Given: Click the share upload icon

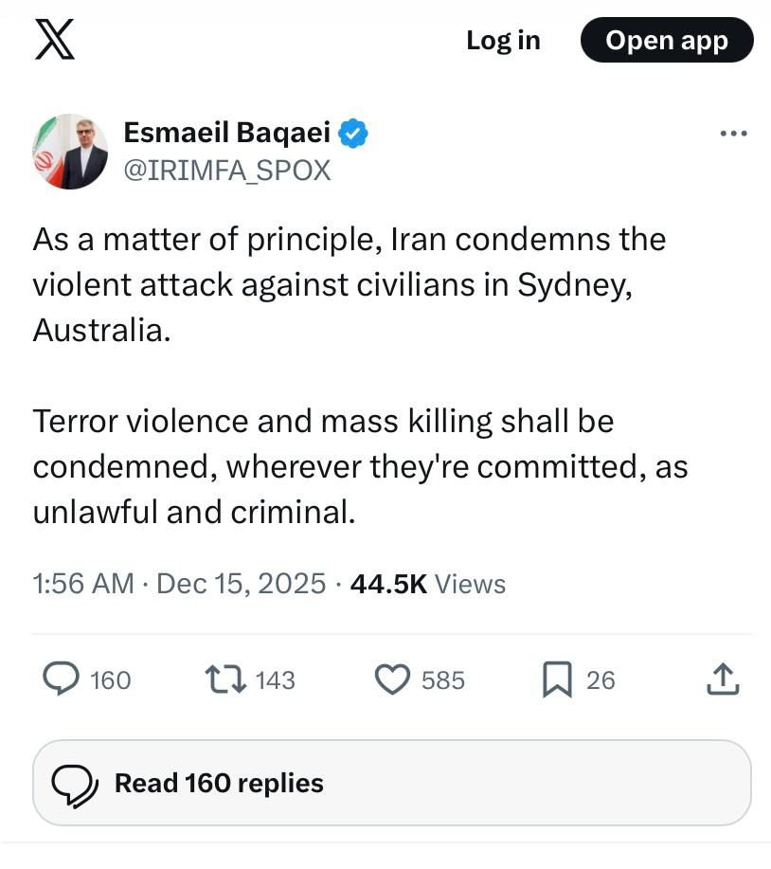Looking at the screenshot, I should tap(723, 679).
